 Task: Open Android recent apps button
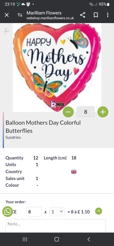tap(25, 239)
